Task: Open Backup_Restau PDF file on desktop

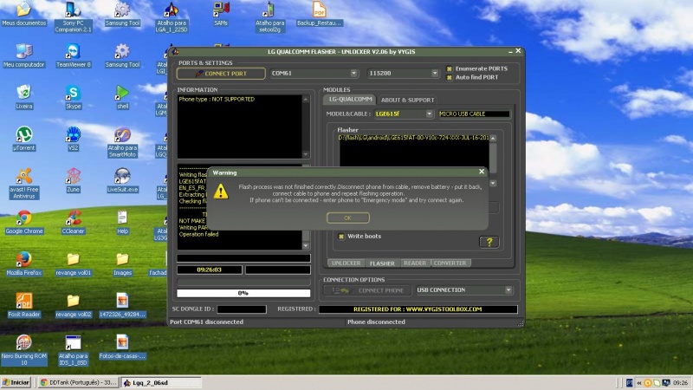Action: coord(319,14)
